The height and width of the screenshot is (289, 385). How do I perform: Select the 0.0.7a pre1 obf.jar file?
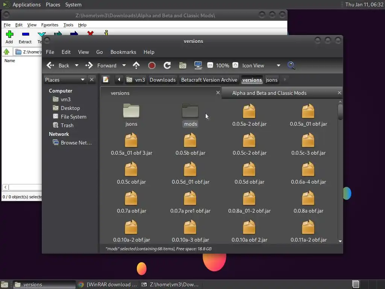(x=190, y=198)
